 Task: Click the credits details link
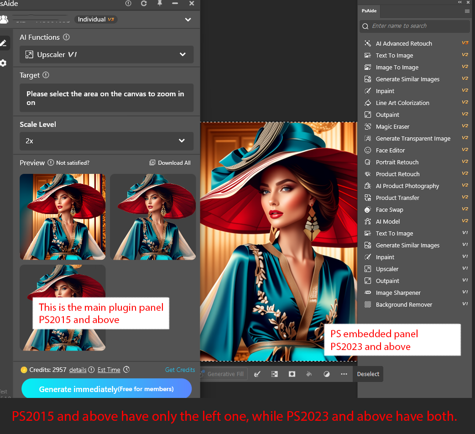(78, 370)
